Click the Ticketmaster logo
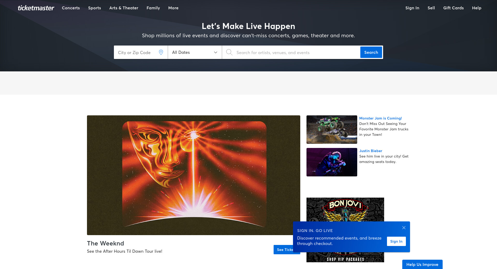The width and height of the screenshot is (497, 269). point(36,8)
